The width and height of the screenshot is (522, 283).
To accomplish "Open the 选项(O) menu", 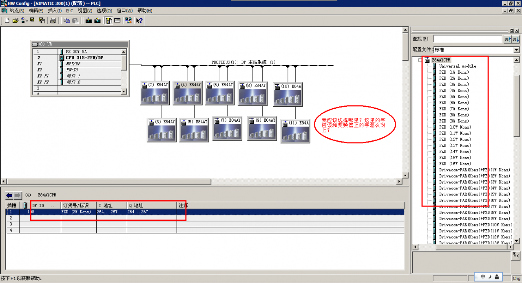I will click(104, 11).
